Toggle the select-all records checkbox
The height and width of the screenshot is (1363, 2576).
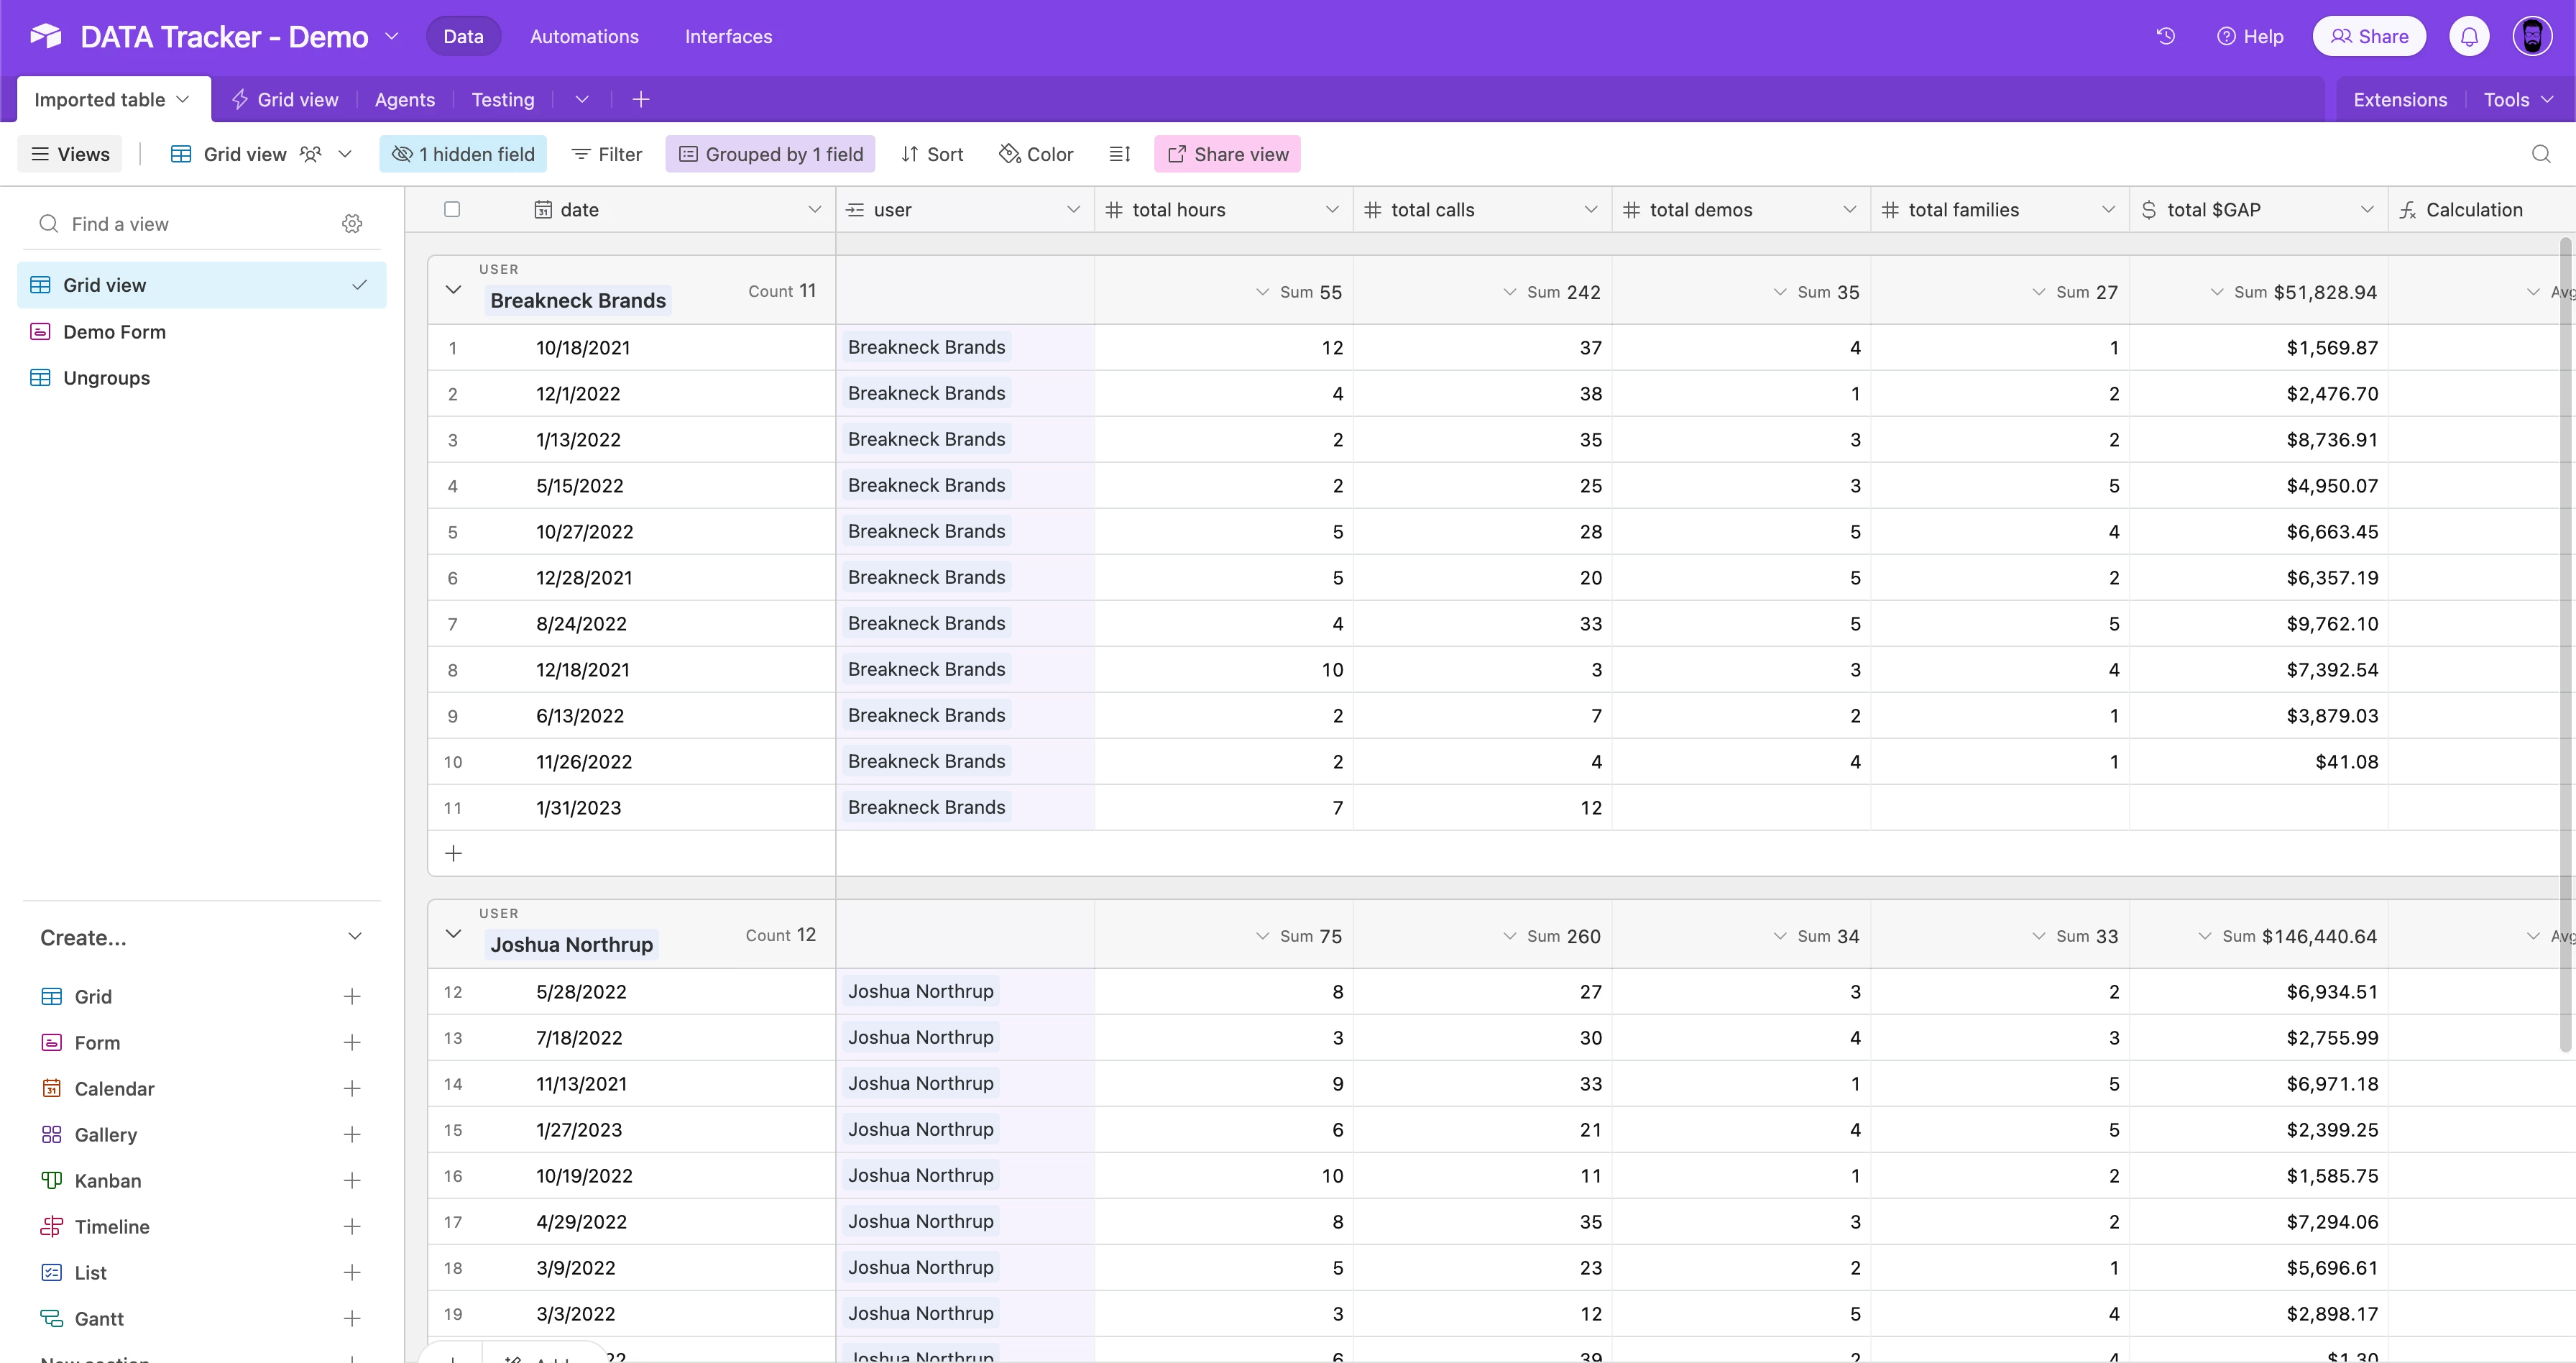click(452, 209)
